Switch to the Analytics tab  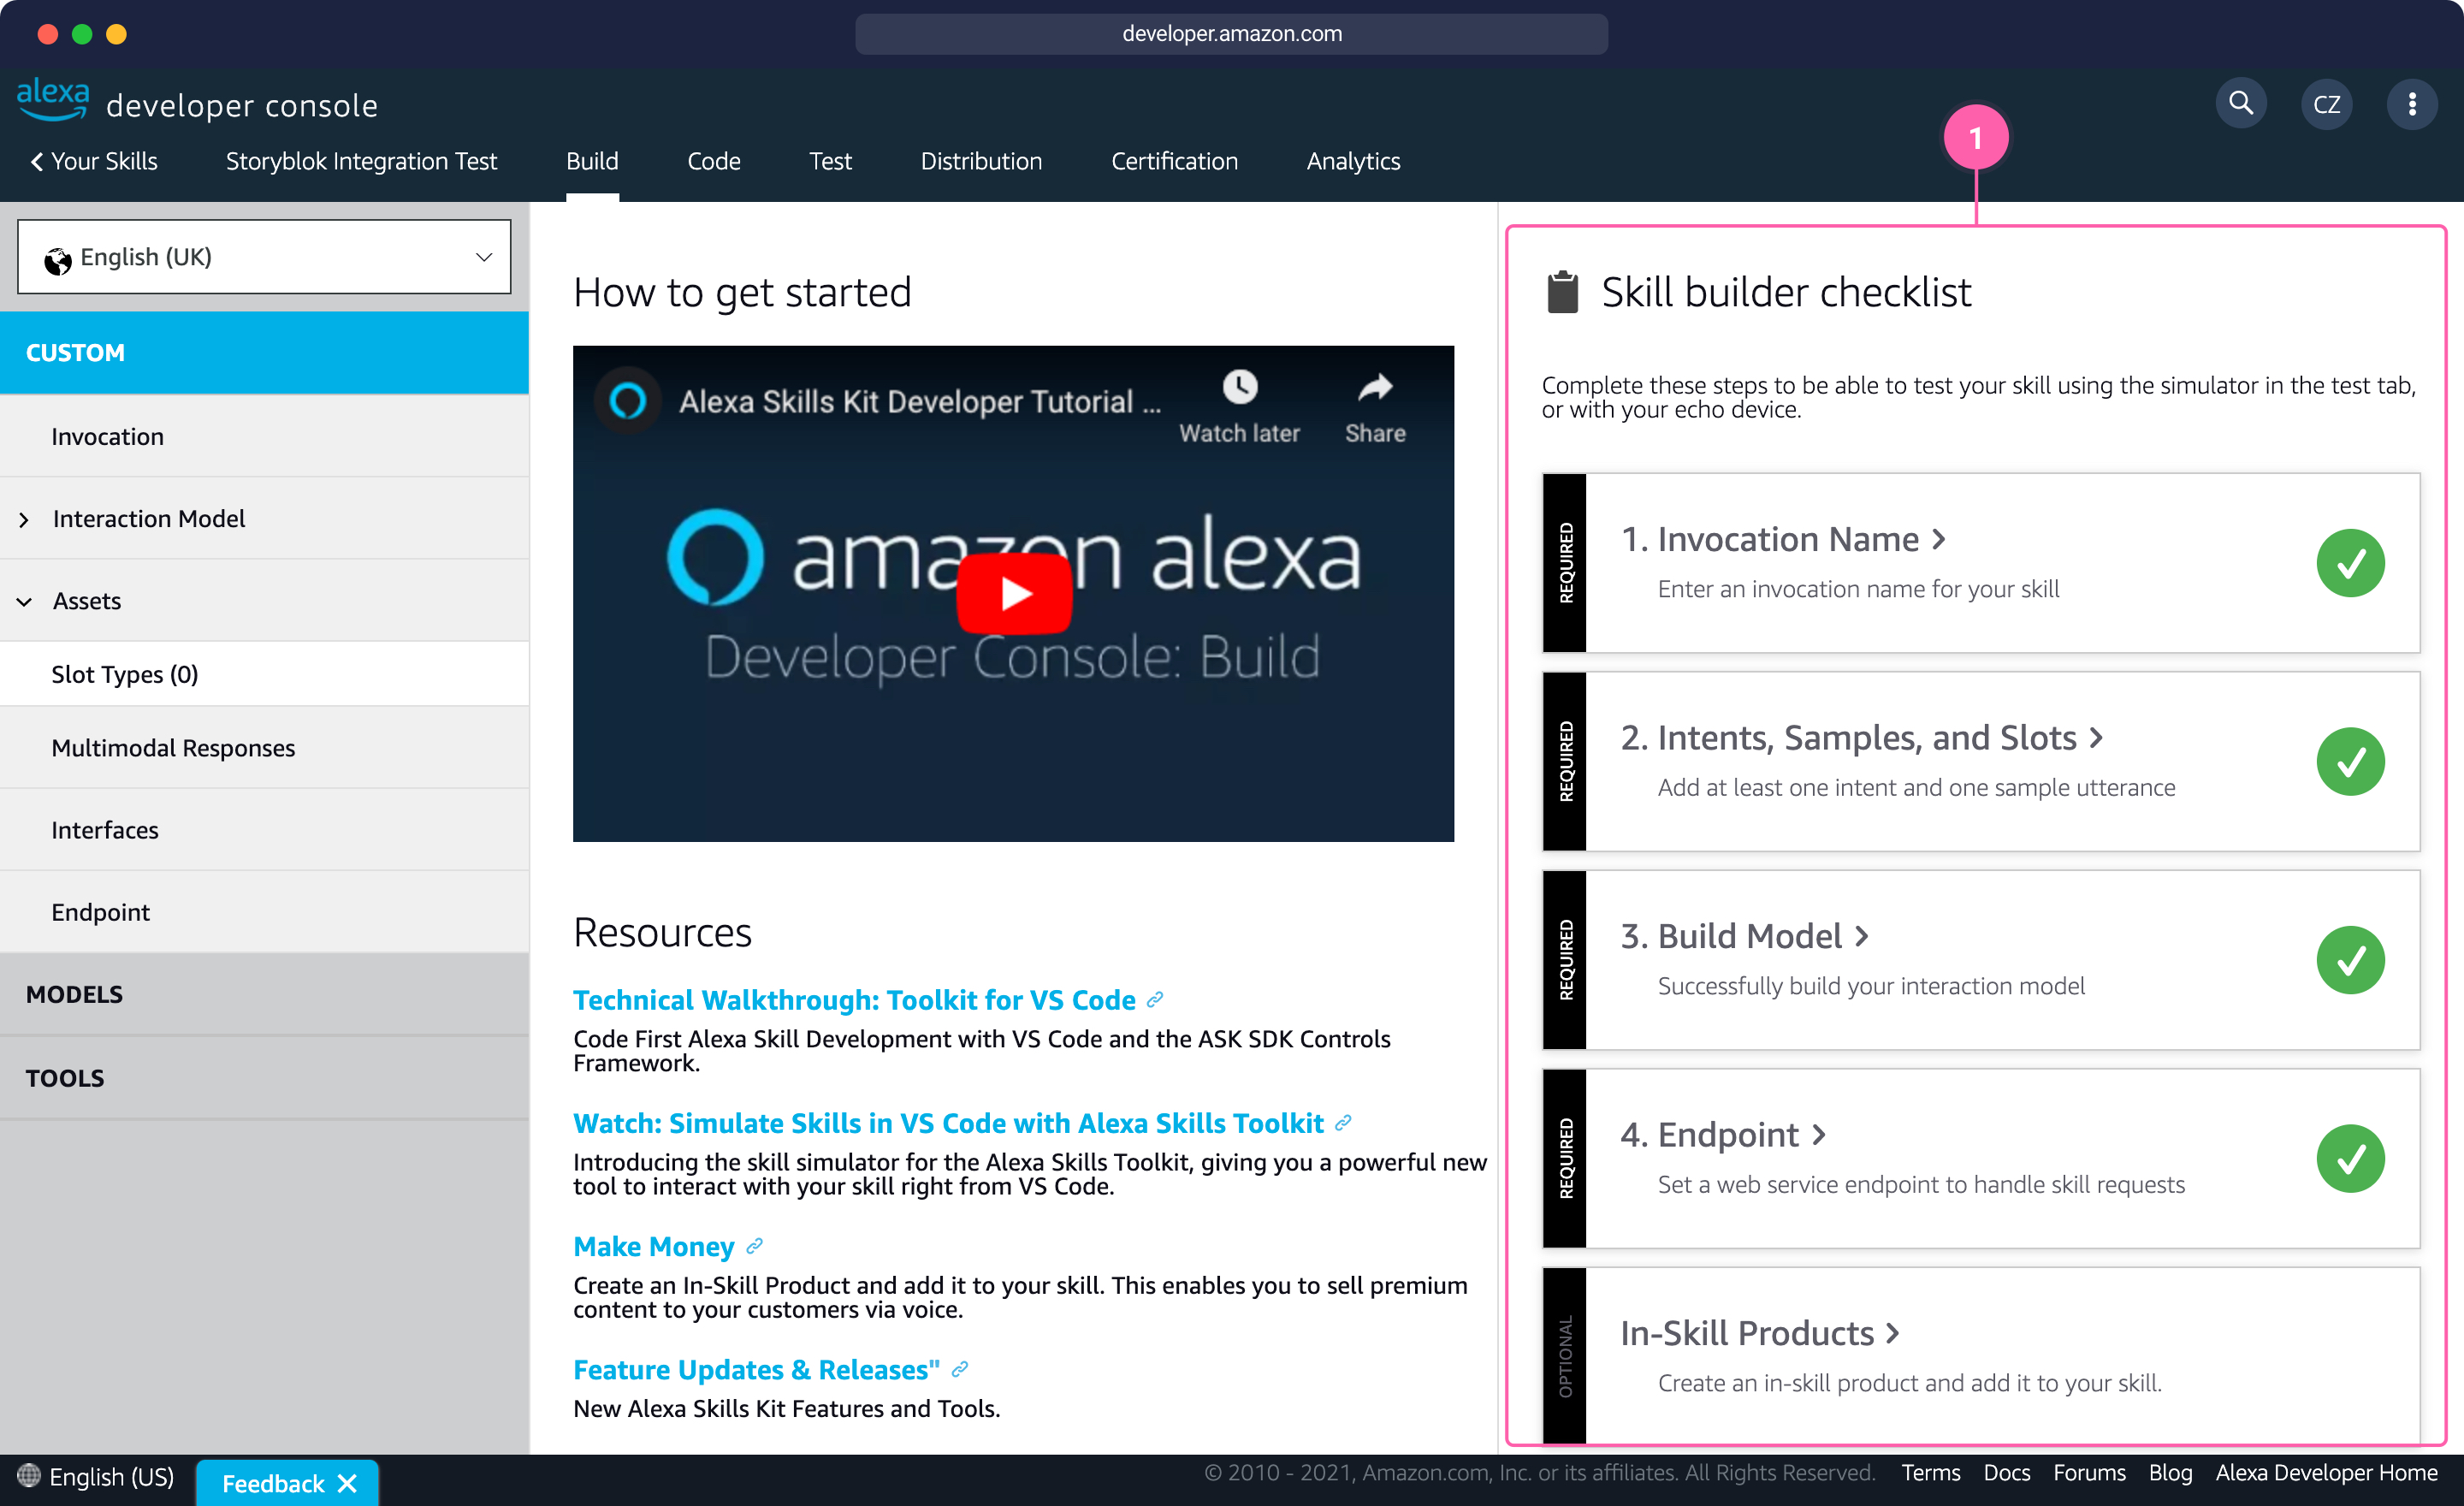point(1353,161)
